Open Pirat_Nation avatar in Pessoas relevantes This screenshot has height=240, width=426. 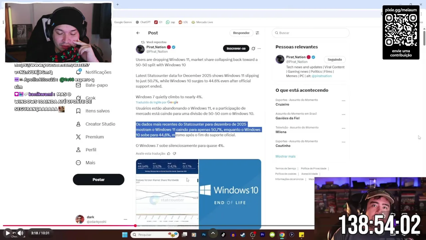pyautogui.click(x=280, y=59)
